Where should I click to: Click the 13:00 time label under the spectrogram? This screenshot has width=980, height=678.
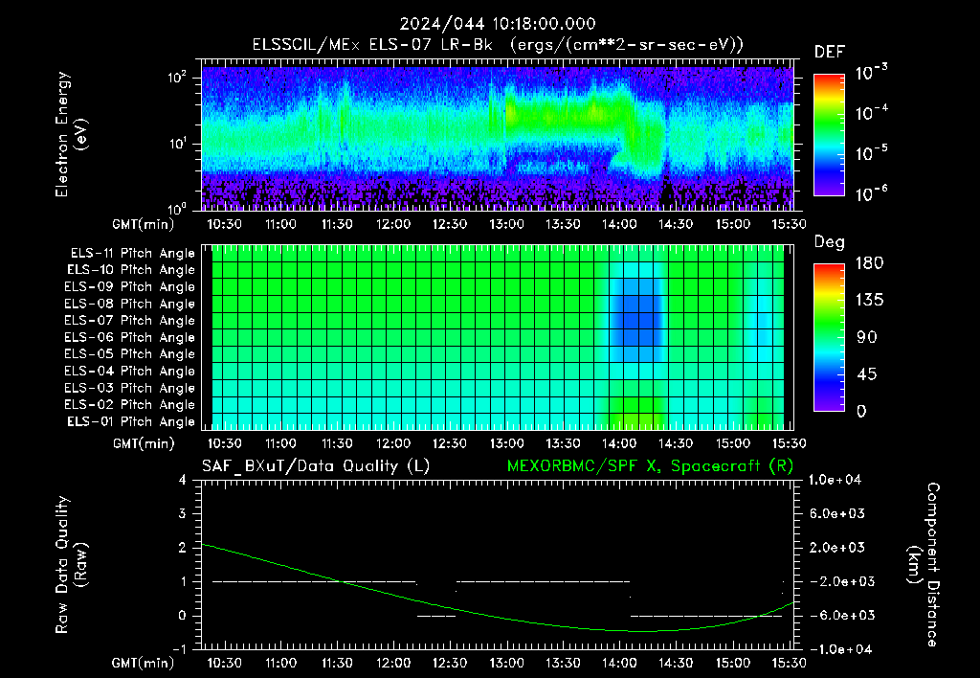[x=506, y=224]
